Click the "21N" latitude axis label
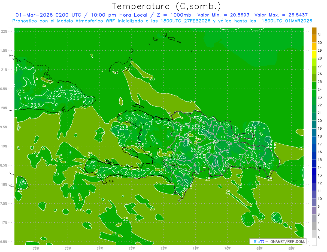The width and height of the screenshot is (327, 252). [x=4, y=70]
